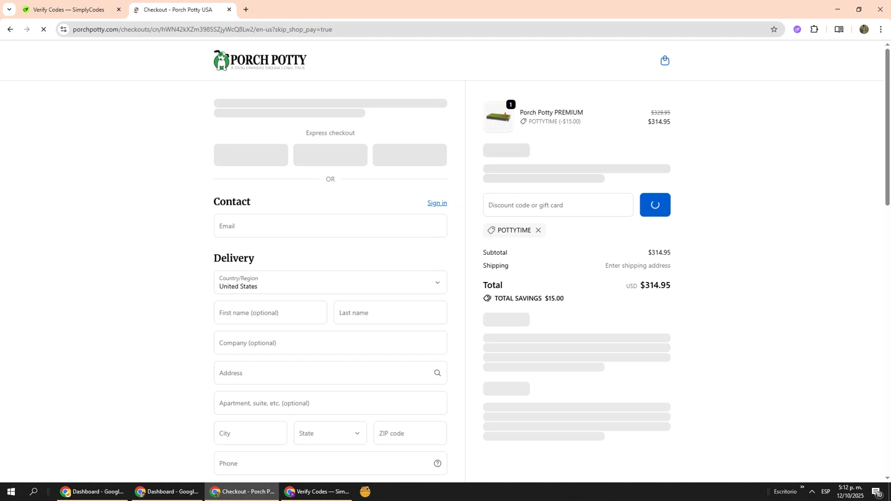Open the Windows notification center
This screenshot has width=891, height=501.
click(x=877, y=492)
